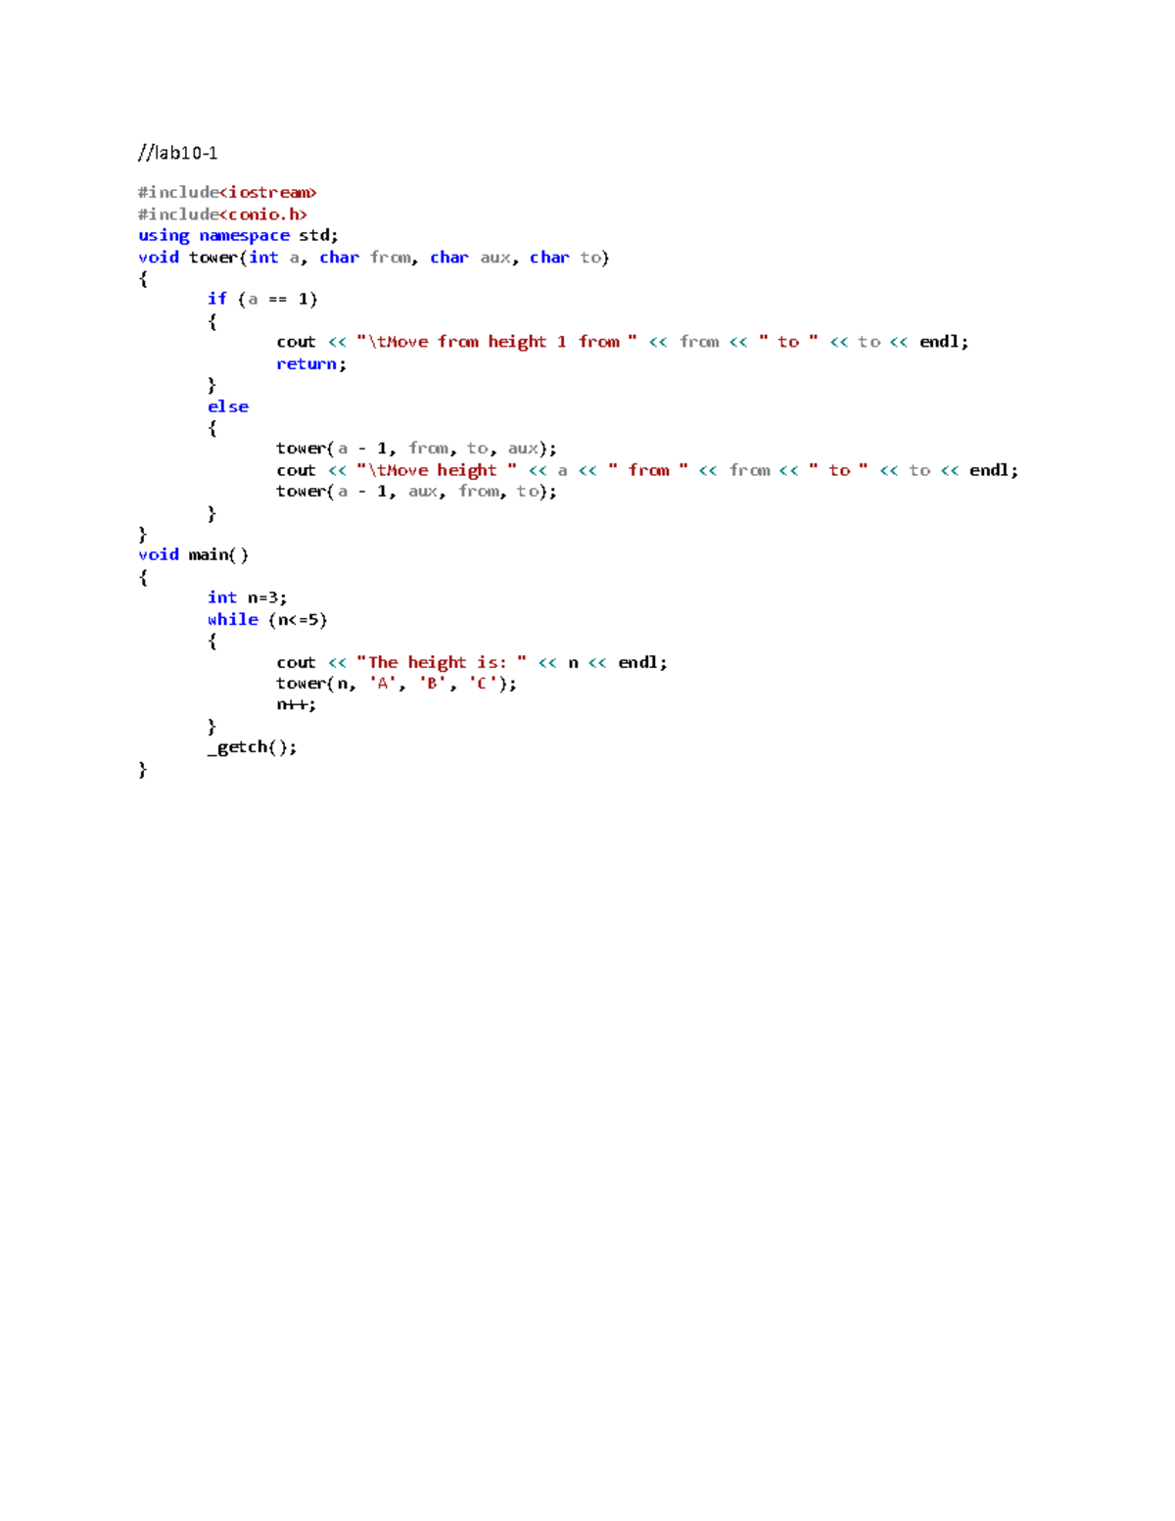Click the void tower function signature
This screenshot has width=1175, height=1521.
click(x=372, y=257)
